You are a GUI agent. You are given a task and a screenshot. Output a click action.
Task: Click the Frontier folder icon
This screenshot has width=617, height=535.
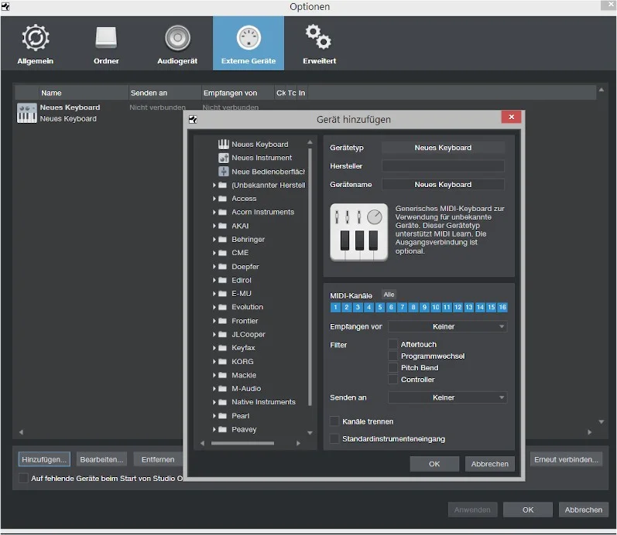coord(222,321)
